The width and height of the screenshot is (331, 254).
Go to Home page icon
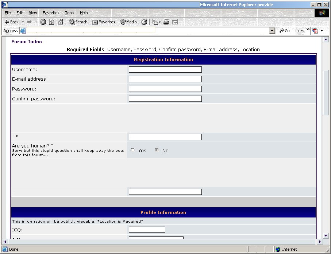tap(61, 22)
